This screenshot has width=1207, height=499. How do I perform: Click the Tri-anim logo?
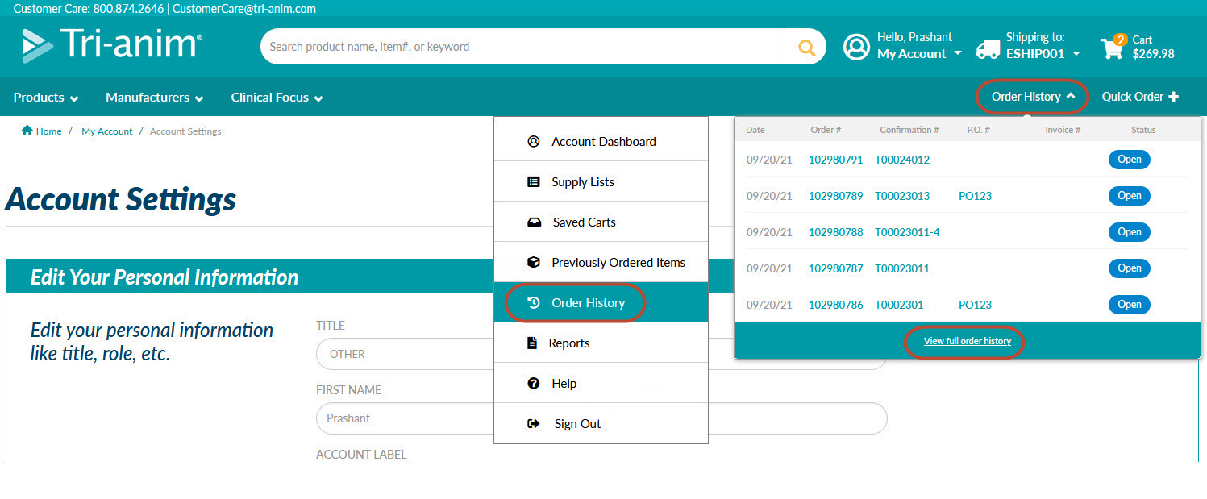[x=111, y=45]
